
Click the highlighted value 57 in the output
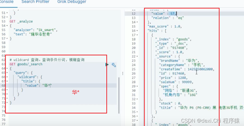tap(172, 14)
